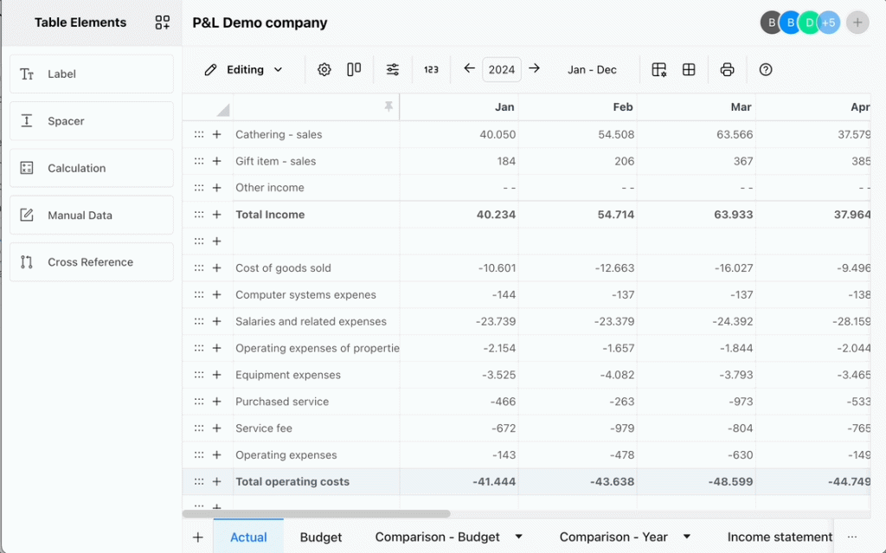The width and height of the screenshot is (886, 553).
Task: Open help with question mark icon
Action: [766, 69]
